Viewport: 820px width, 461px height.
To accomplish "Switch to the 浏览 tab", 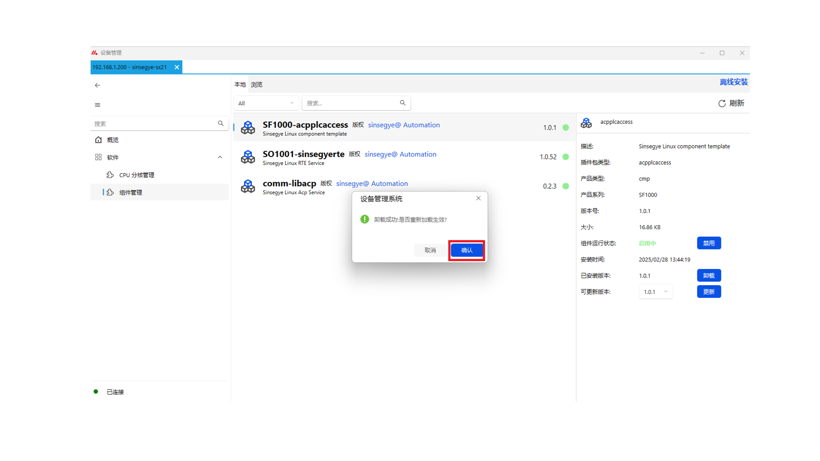I will coord(257,85).
